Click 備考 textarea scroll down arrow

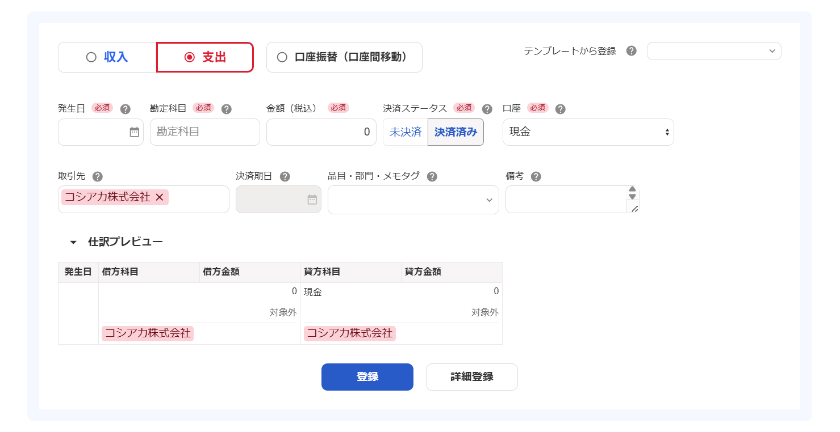click(633, 196)
